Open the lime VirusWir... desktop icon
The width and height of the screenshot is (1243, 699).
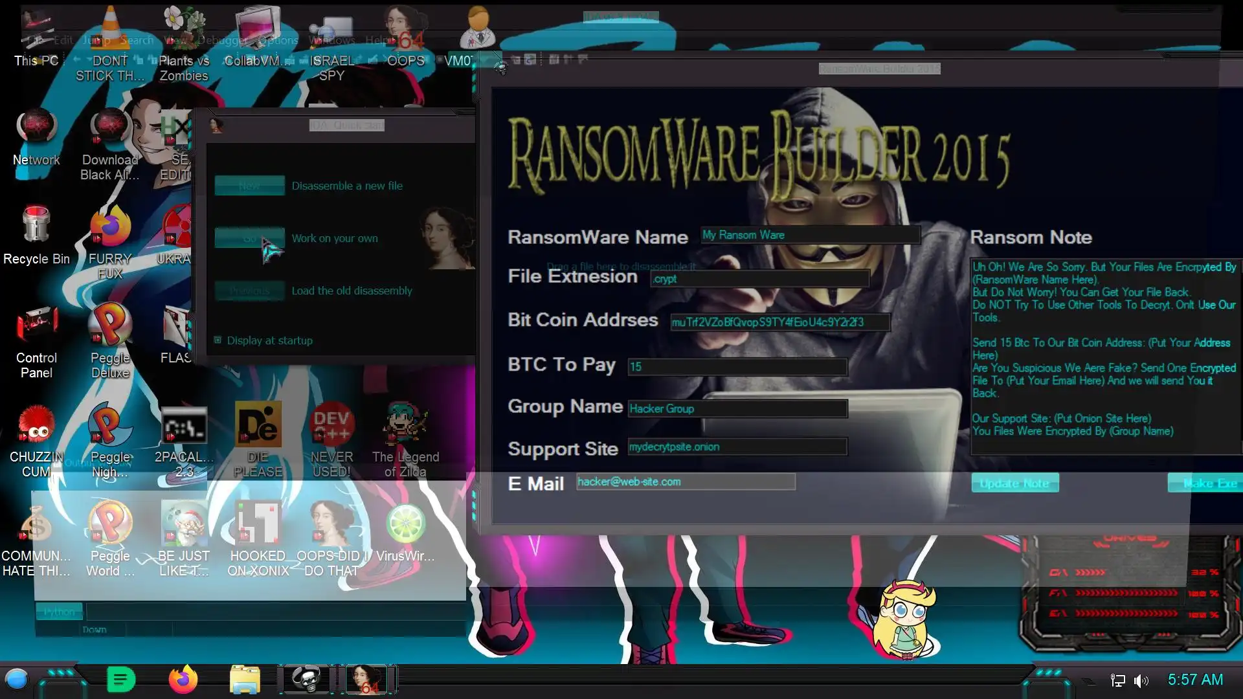405,524
